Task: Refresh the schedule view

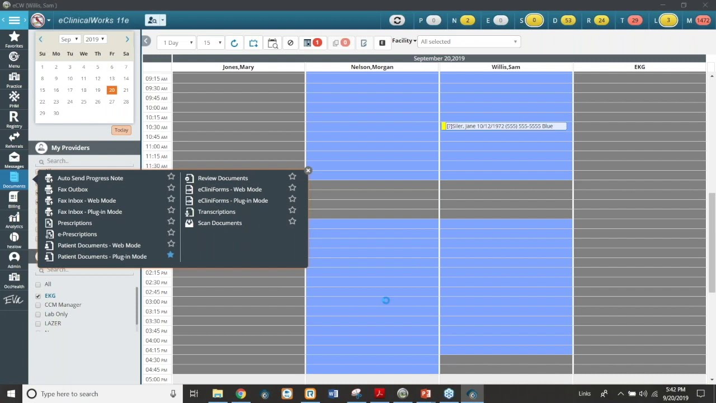Action: click(x=234, y=43)
